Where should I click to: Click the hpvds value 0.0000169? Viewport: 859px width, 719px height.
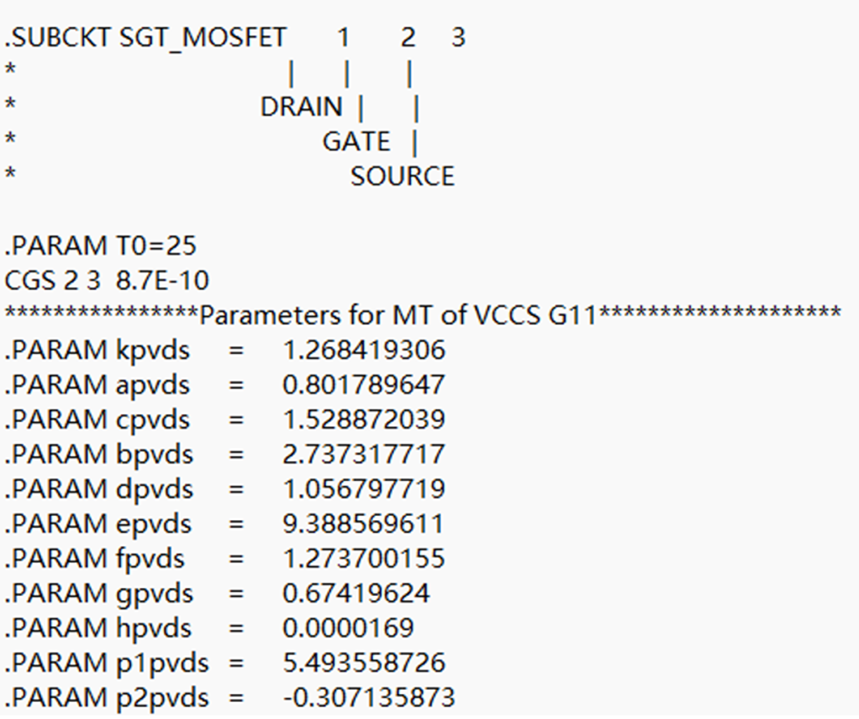pyautogui.click(x=348, y=628)
